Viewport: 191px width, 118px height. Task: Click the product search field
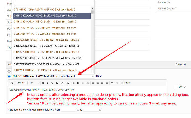(53, 3)
